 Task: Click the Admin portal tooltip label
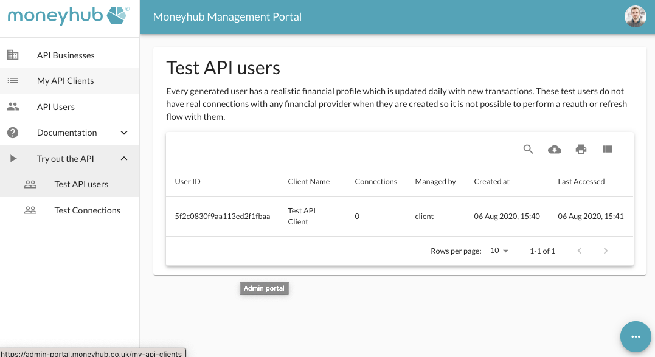click(x=264, y=288)
